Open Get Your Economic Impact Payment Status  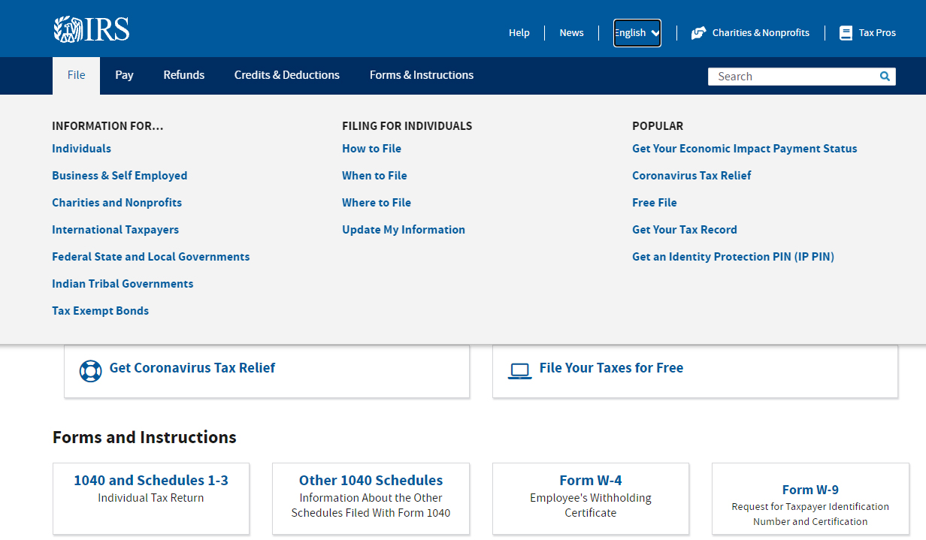pyautogui.click(x=745, y=149)
